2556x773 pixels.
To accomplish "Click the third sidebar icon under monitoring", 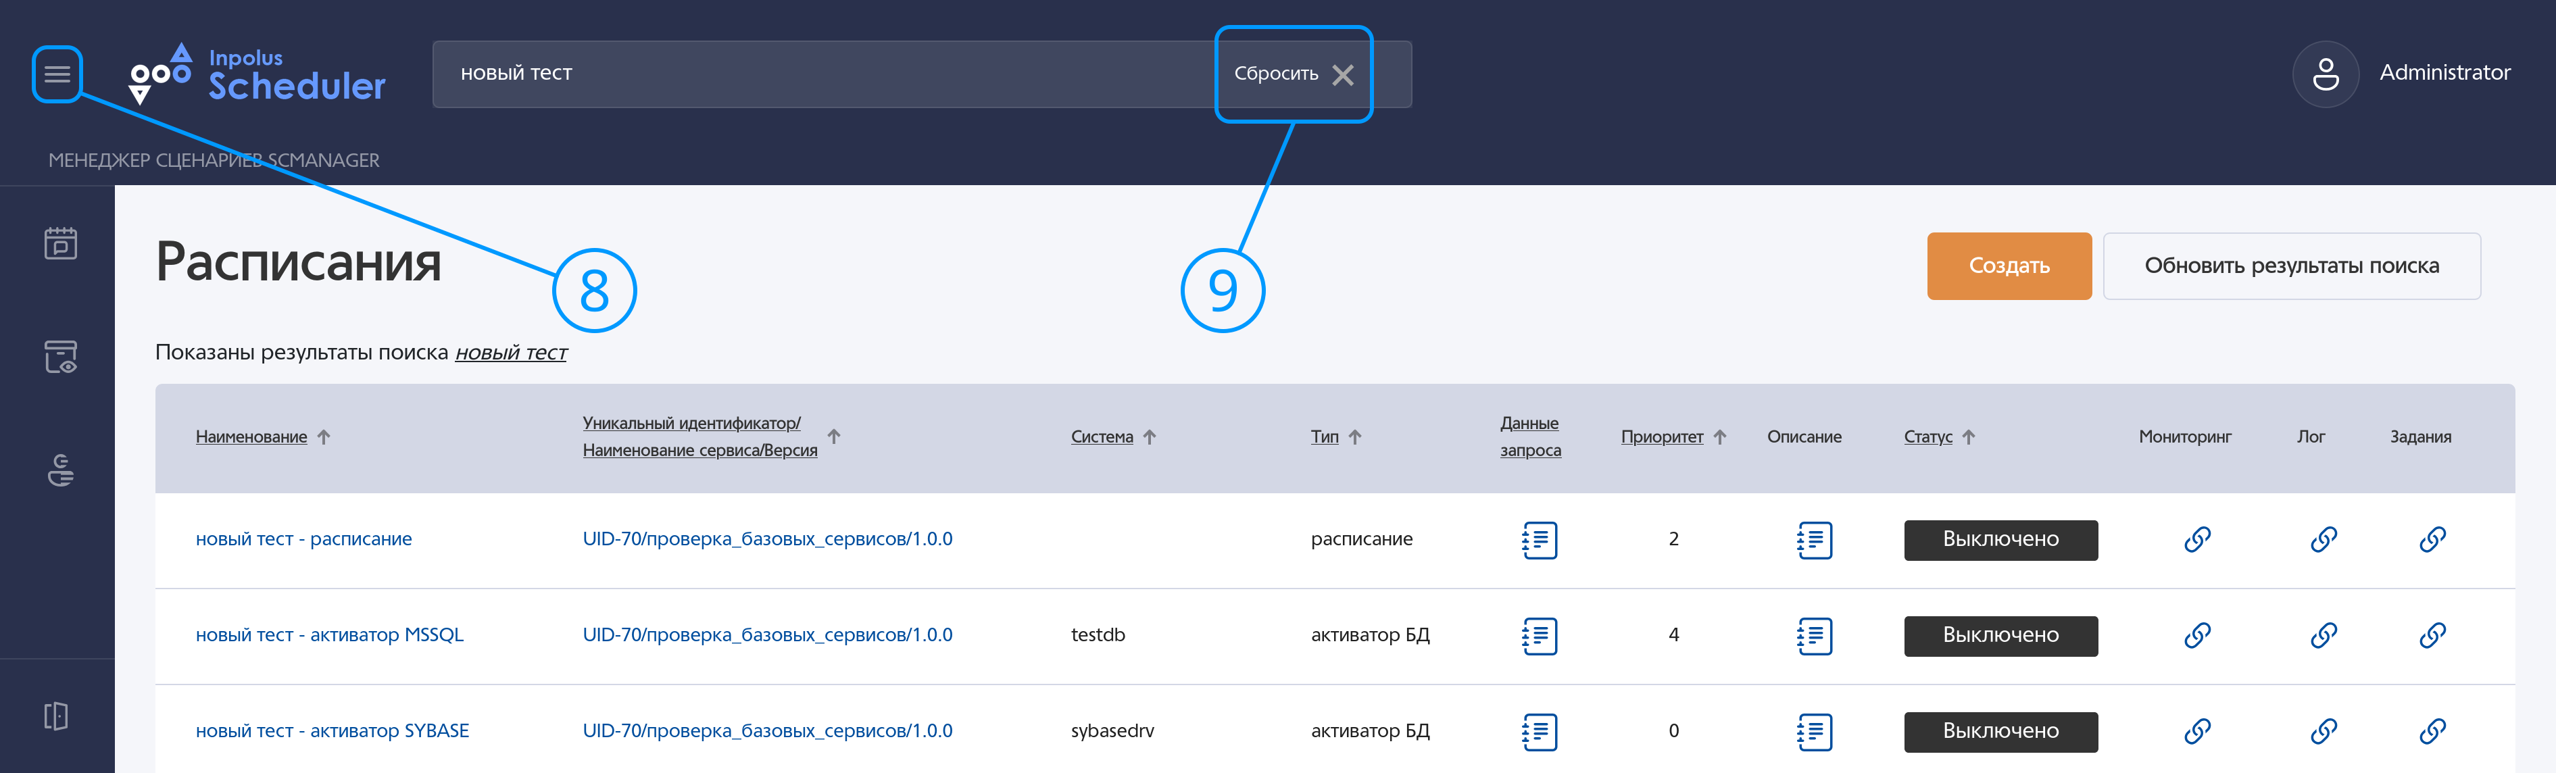I will [x=61, y=470].
